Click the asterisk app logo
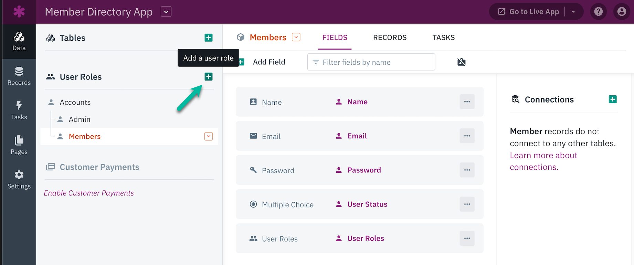This screenshot has width=634, height=265. [x=19, y=12]
